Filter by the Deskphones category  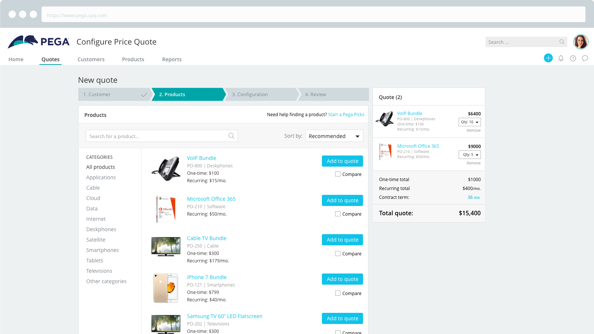(101, 229)
